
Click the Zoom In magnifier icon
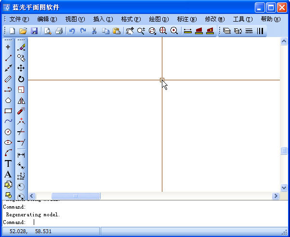tap(141, 31)
